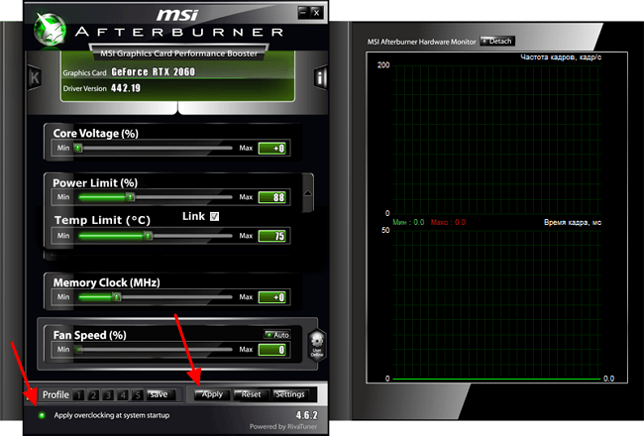Toggle the Link checkbox for power and temp limits
The height and width of the screenshot is (436, 644).
point(214,217)
